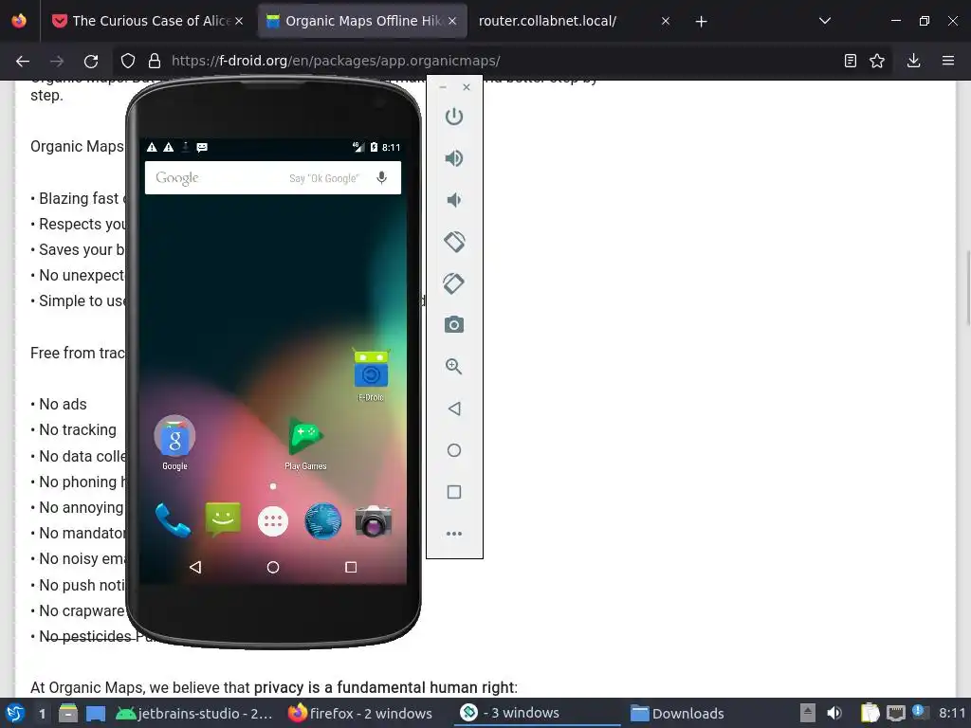Open firefox - 2 windows taskbar group
The height and width of the screenshot is (728, 971).
[360, 713]
